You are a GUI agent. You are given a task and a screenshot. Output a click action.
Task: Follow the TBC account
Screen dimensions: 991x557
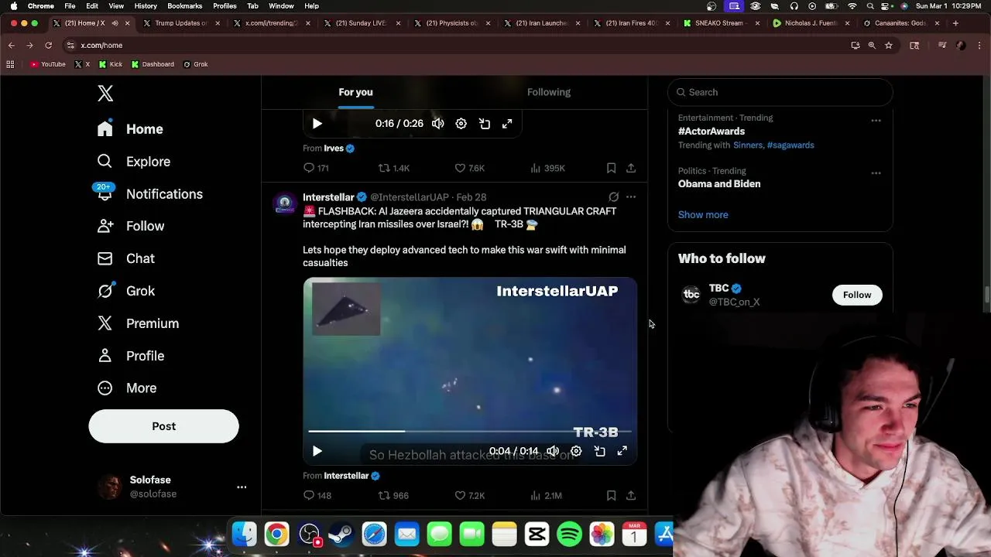point(857,295)
